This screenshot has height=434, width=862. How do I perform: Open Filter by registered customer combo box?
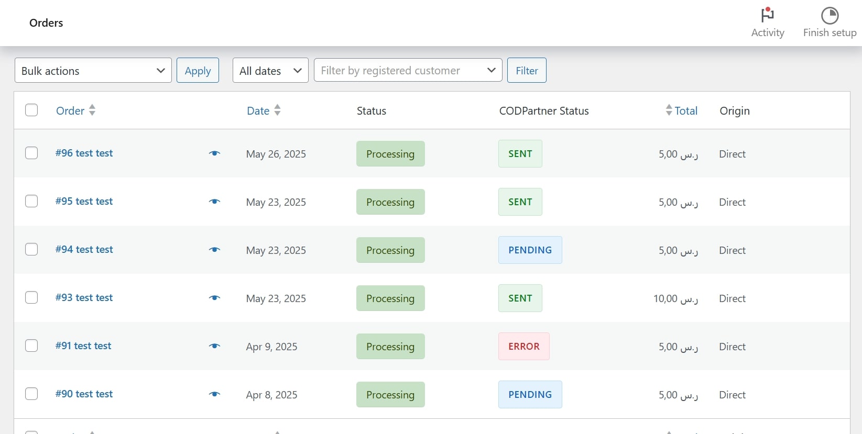pos(408,71)
